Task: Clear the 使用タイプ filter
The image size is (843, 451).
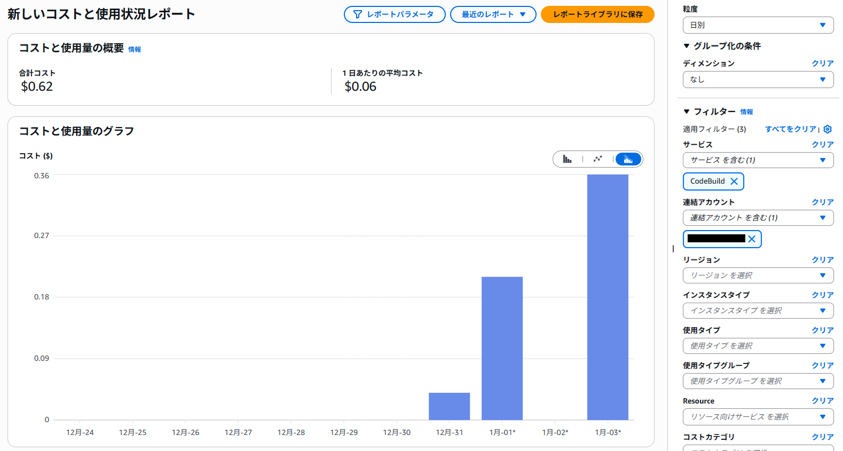Action: [823, 330]
